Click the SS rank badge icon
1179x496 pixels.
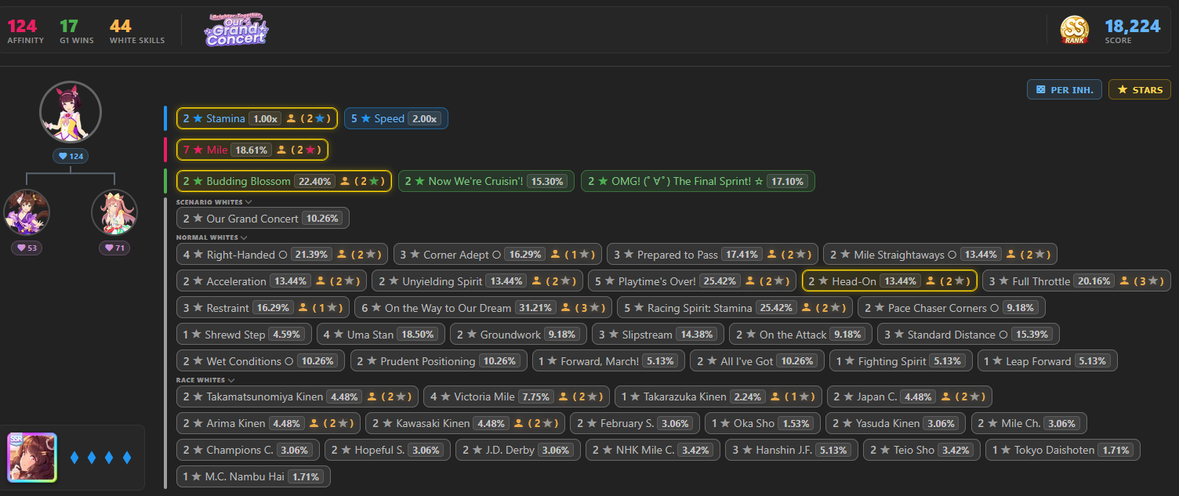[1075, 30]
